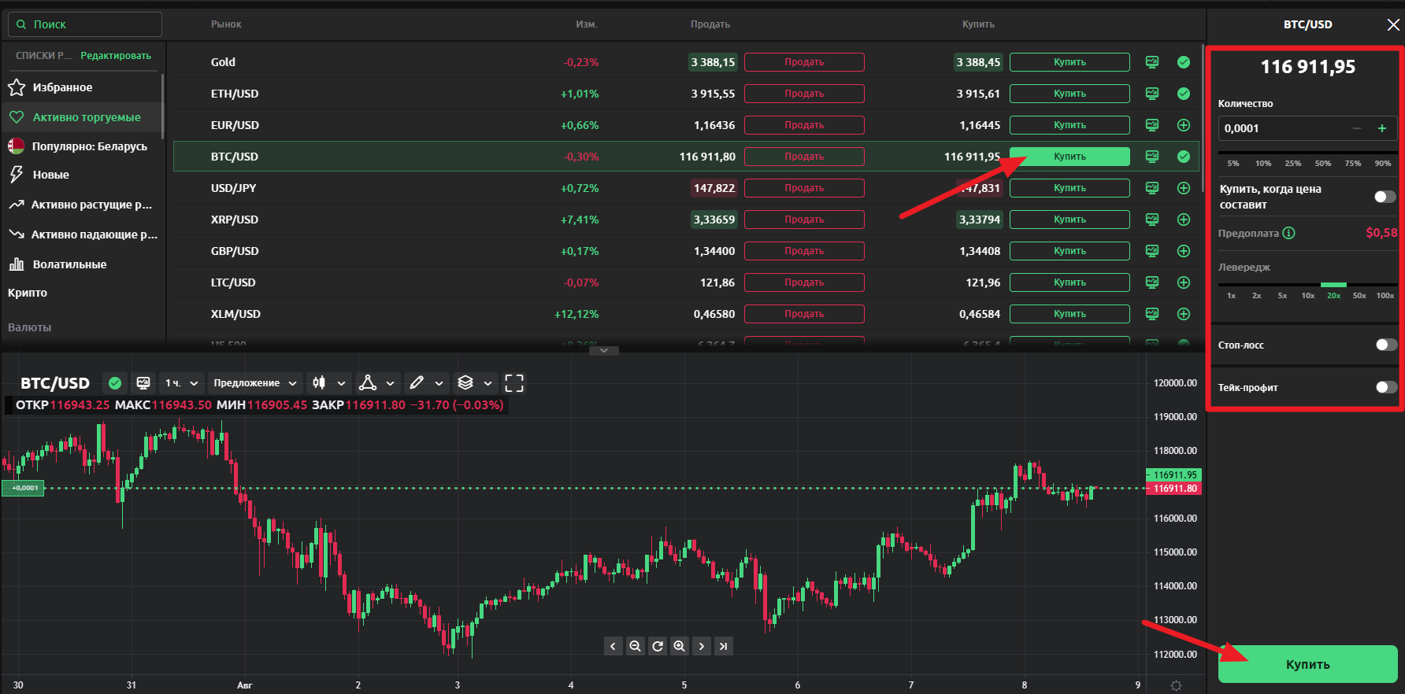1405x694 pixels.
Task: Open chart settings gear at axis corner
Action: [x=1176, y=685]
